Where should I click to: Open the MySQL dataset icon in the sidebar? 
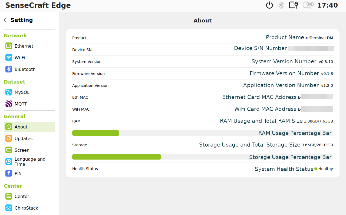coord(9,92)
